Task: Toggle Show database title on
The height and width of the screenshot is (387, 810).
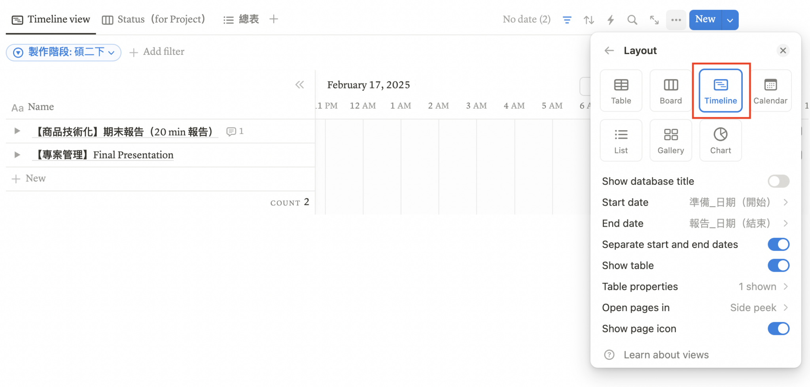Action: [x=778, y=181]
